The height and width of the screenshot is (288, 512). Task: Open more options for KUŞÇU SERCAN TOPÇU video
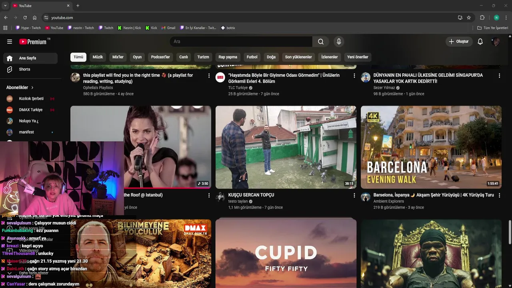(x=354, y=195)
